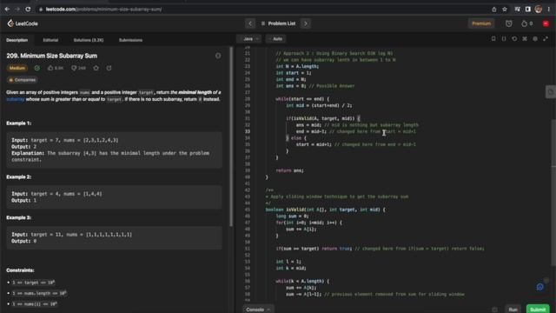Click the browser address bar
The image size is (556, 313).
(262, 10)
